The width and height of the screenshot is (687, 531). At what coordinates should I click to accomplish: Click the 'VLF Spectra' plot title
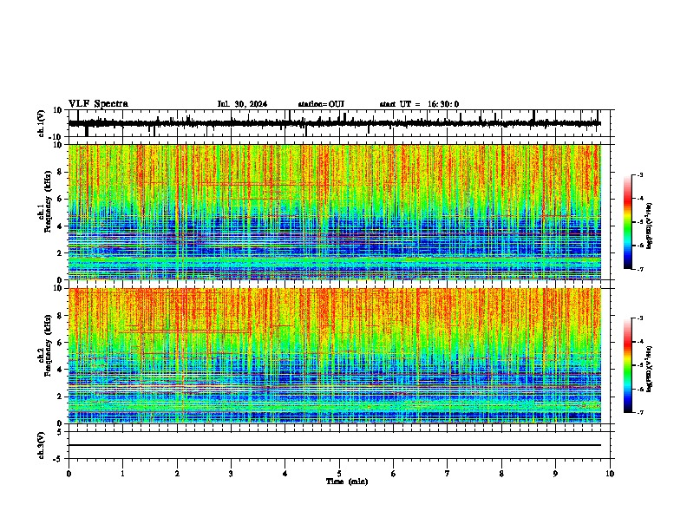click(98, 104)
